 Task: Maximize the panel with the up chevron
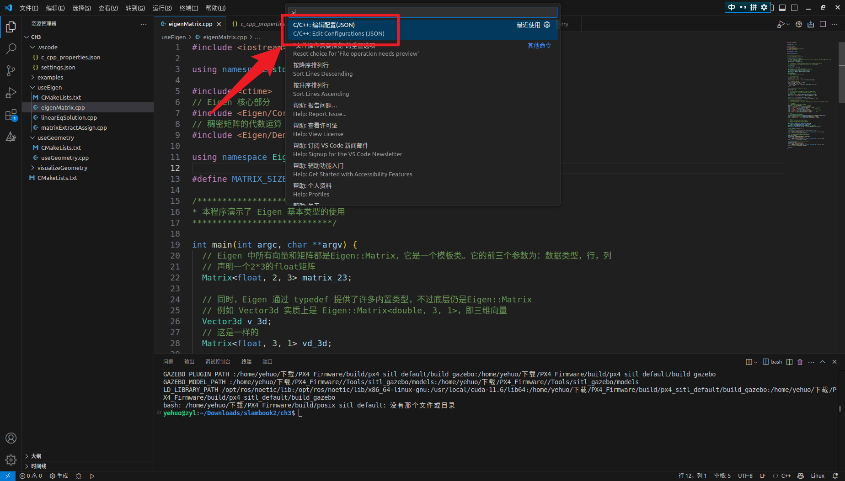(823, 362)
